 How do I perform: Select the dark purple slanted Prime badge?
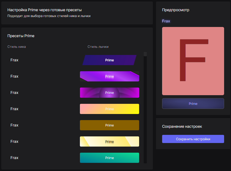(x=109, y=60)
